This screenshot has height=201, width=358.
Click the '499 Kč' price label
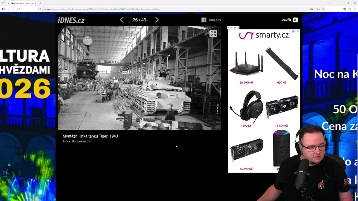point(281,83)
